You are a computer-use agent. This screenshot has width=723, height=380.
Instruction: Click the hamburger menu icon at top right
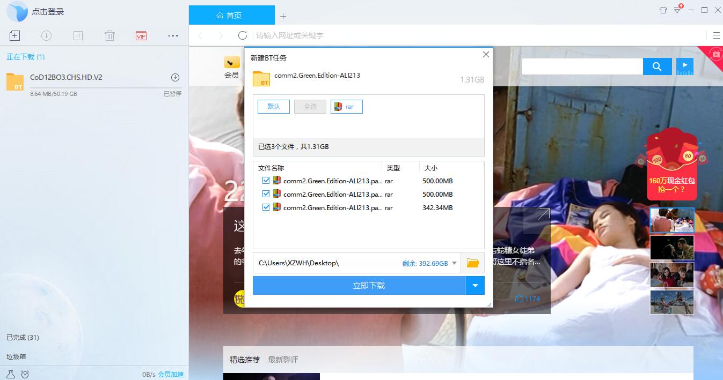coord(717,35)
